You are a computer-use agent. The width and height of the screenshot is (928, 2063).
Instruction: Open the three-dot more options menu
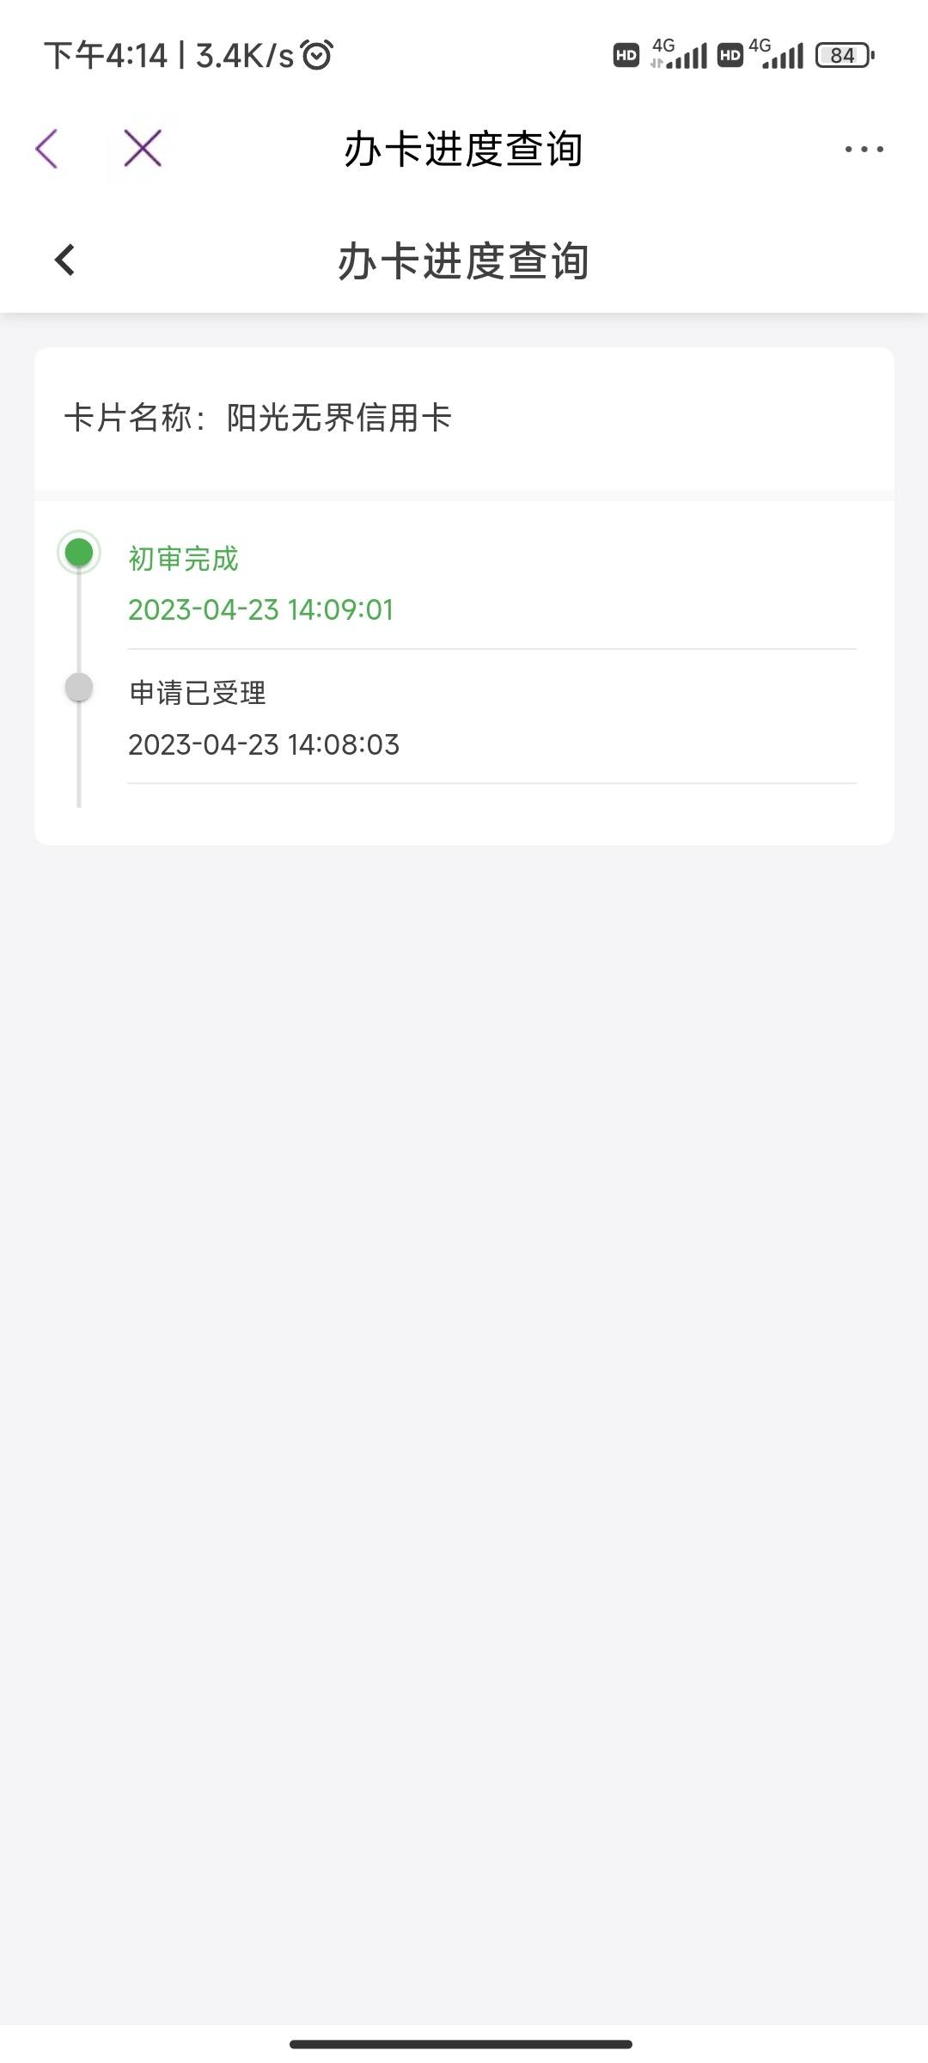click(864, 149)
